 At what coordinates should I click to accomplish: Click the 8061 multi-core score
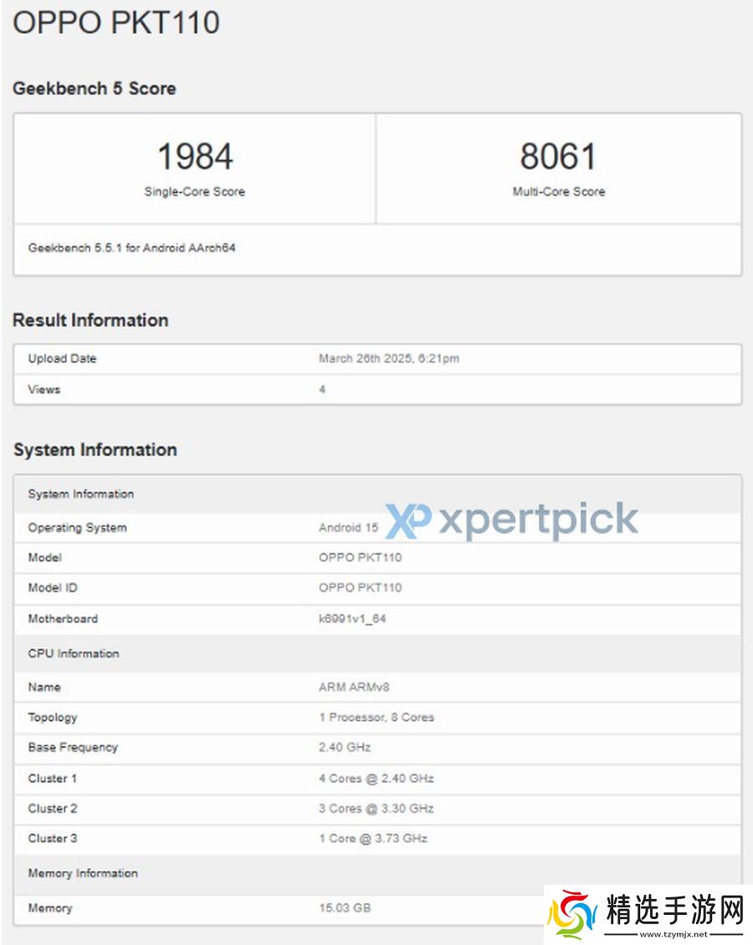pos(558,157)
